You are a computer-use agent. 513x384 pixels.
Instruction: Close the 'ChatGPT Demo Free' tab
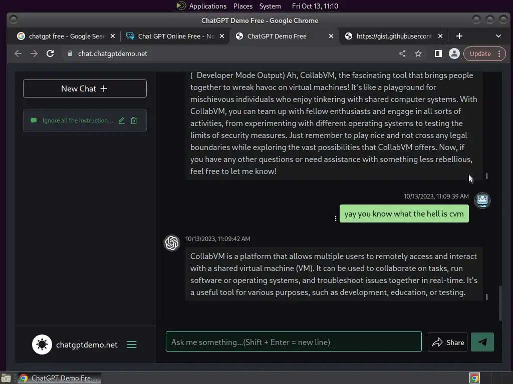(331, 36)
